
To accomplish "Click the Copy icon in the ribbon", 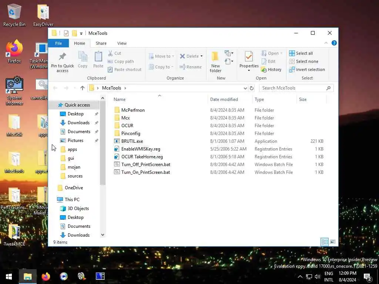I will click(x=83, y=60).
